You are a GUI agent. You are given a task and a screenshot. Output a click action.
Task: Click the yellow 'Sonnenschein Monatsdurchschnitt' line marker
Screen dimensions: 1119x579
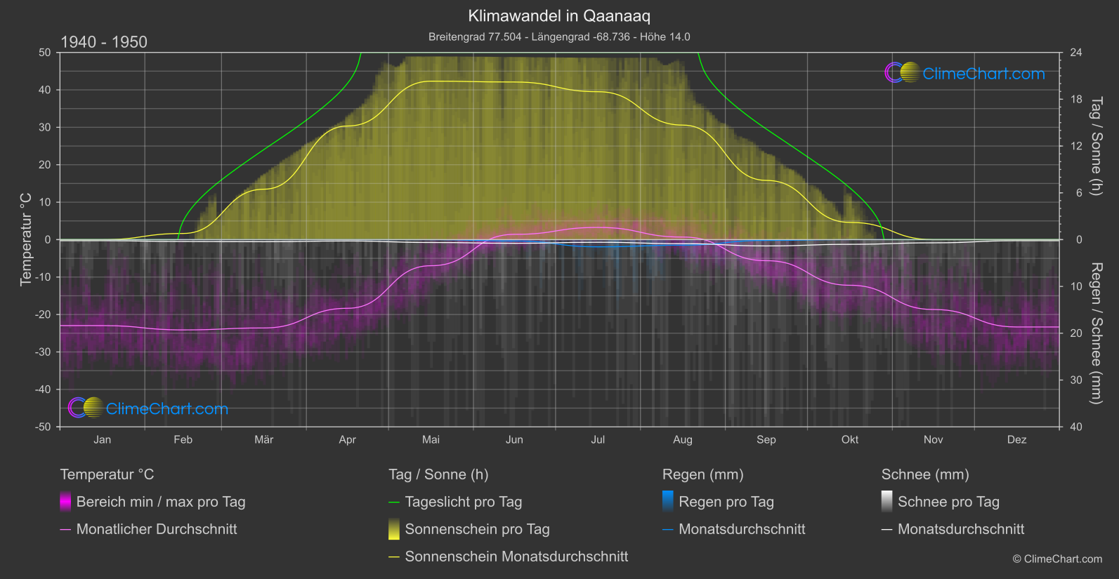click(394, 557)
